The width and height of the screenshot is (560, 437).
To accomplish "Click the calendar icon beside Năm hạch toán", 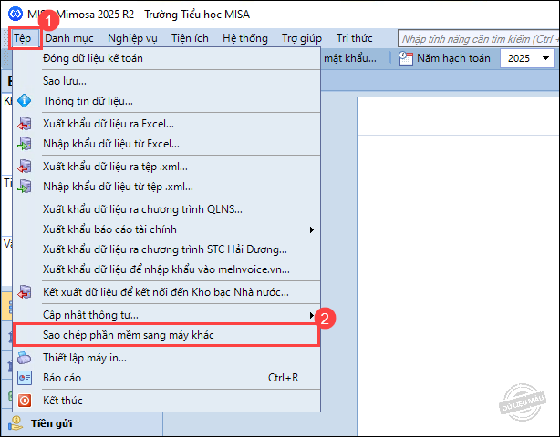I will pos(406,58).
